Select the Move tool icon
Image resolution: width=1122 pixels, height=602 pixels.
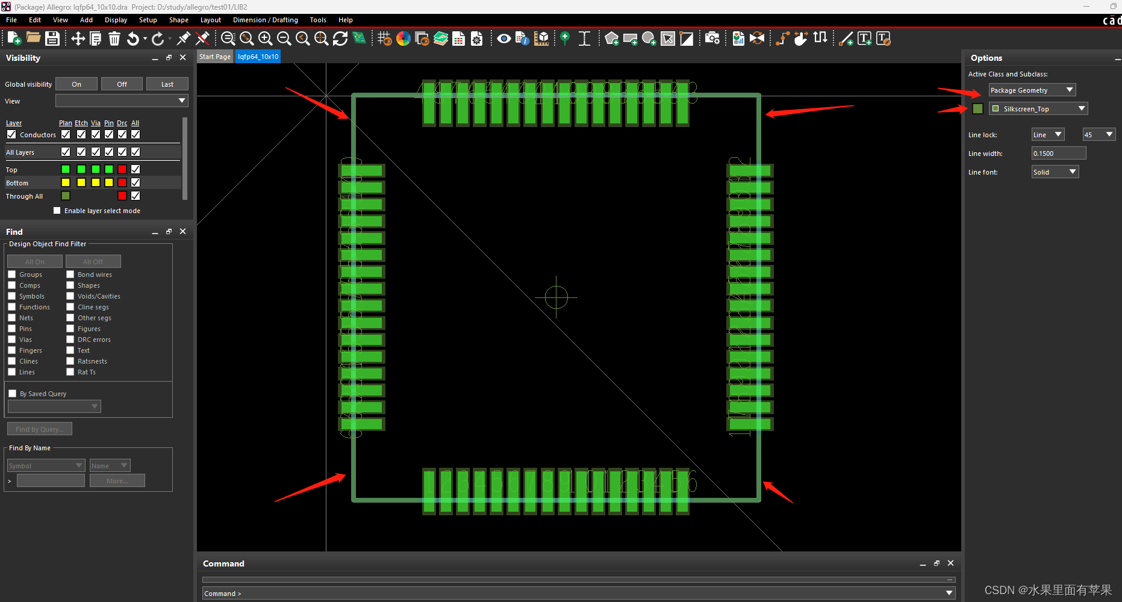pyautogui.click(x=78, y=39)
